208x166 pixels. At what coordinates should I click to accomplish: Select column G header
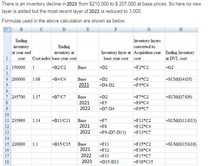click(149, 29)
